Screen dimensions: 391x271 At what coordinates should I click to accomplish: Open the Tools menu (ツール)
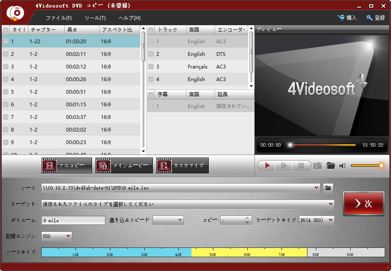pyautogui.click(x=95, y=18)
